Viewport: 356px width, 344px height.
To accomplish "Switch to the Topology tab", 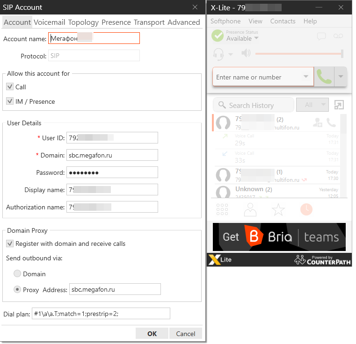I will [x=83, y=22].
